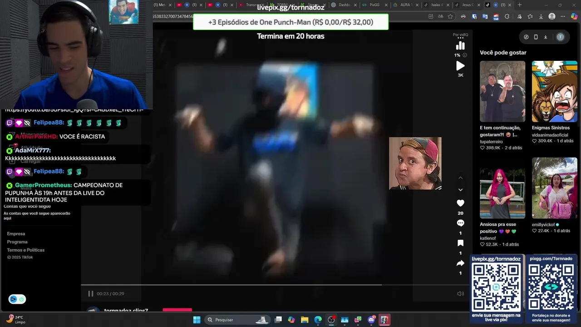Screen dimensions: 581x327
Task: Click the coin icon in TikTok header
Action: pyautogui.click(x=526, y=37)
